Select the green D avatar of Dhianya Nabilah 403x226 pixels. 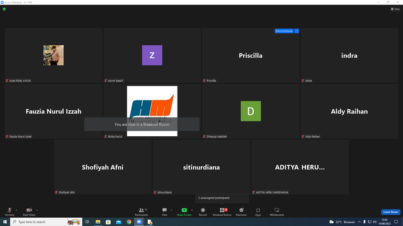(x=251, y=111)
